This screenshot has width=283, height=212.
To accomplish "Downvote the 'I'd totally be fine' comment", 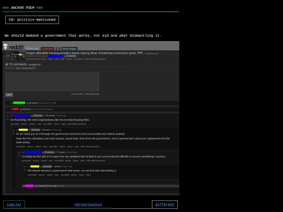I will coord(19,156).
